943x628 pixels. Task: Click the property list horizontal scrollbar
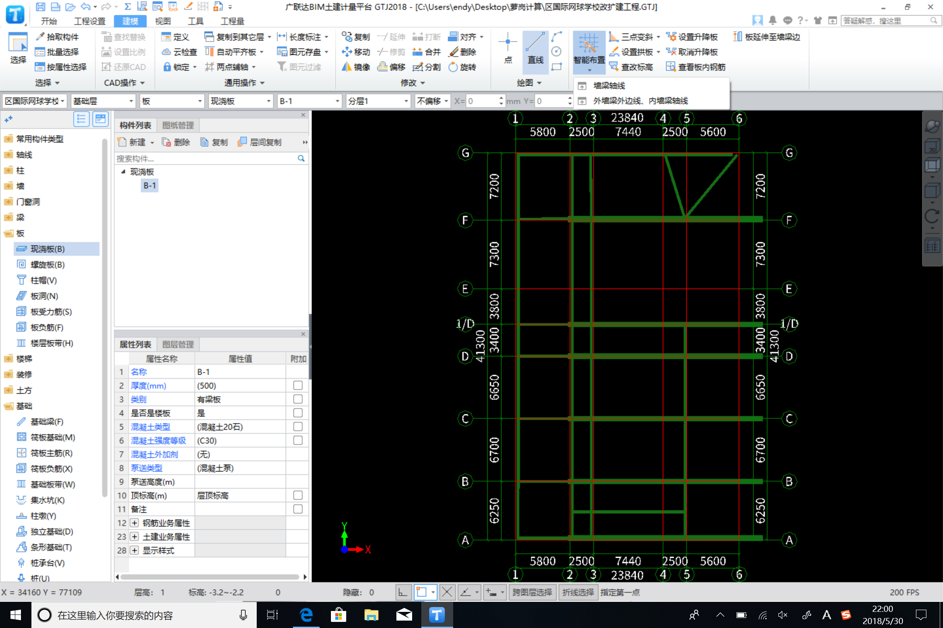click(x=211, y=577)
